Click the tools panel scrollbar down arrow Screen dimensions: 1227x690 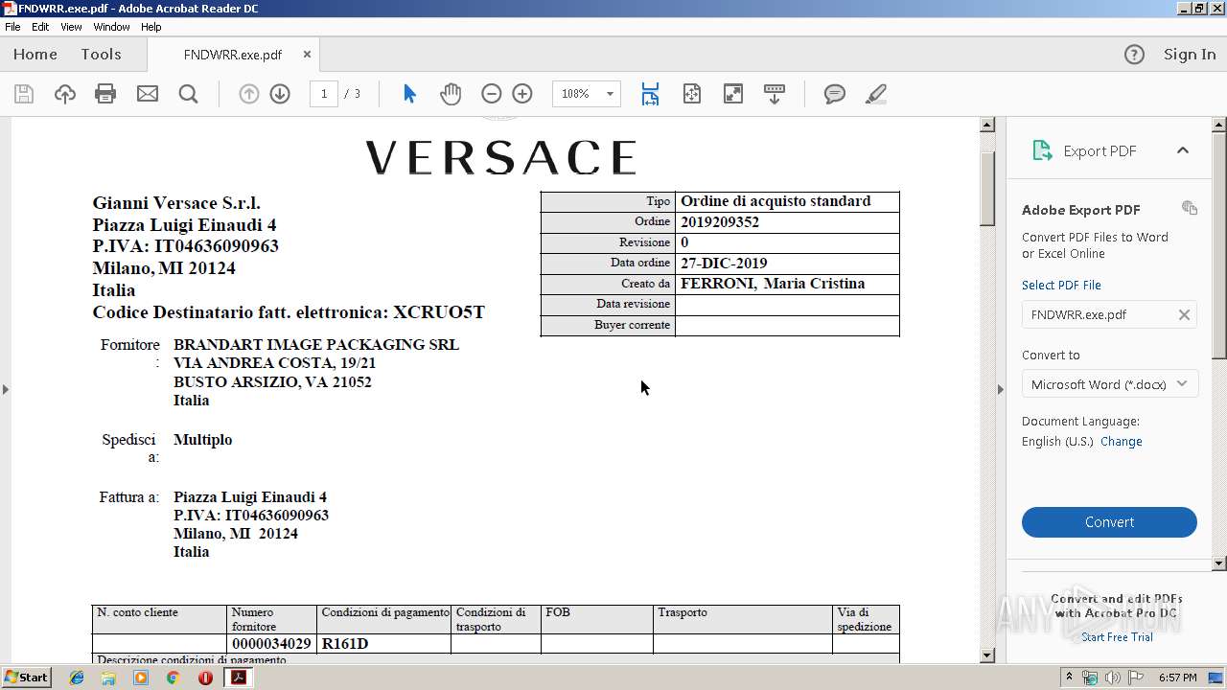tap(1219, 563)
